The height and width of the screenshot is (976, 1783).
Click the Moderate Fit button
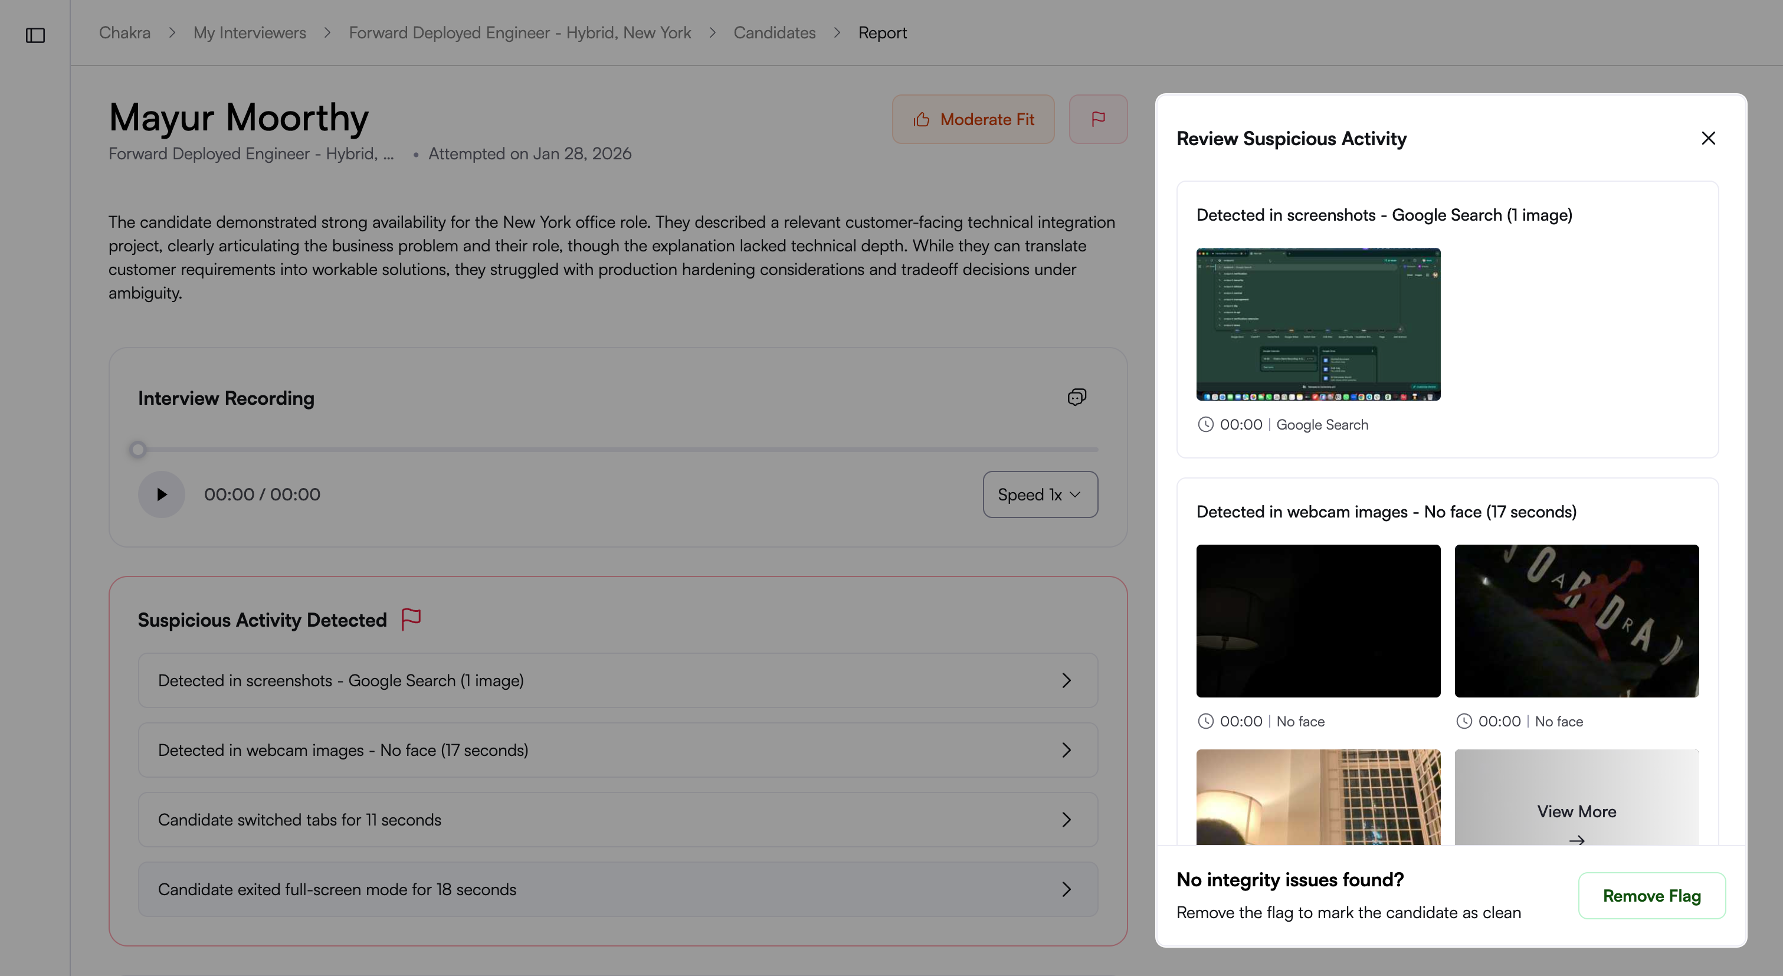coord(972,119)
